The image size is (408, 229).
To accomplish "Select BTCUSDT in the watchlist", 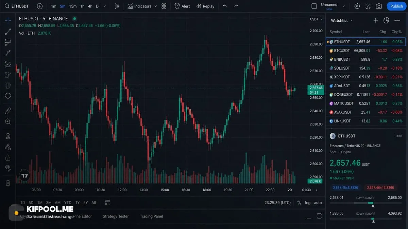I will click(x=365, y=51).
